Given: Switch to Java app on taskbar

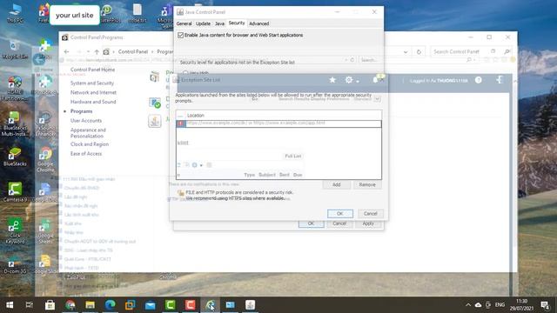Looking at the screenshot, I should pyautogui.click(x=250, y=305).
